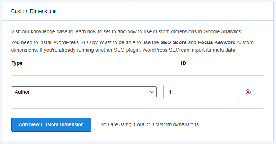Remove the Author custom dimension row
Viewport: 276px width, 144px height.
[248, 92]
